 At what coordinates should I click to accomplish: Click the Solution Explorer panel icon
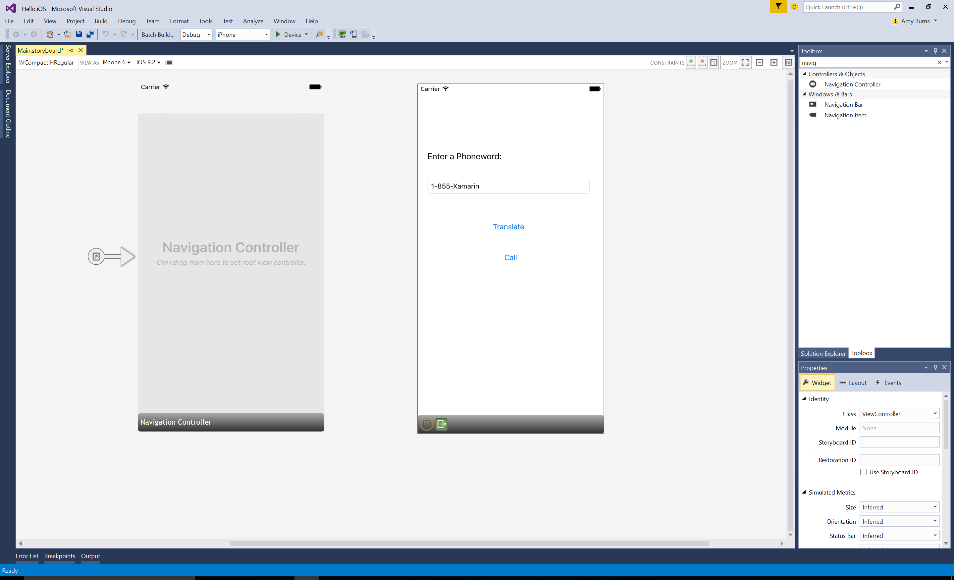click(x=822, y=353)
